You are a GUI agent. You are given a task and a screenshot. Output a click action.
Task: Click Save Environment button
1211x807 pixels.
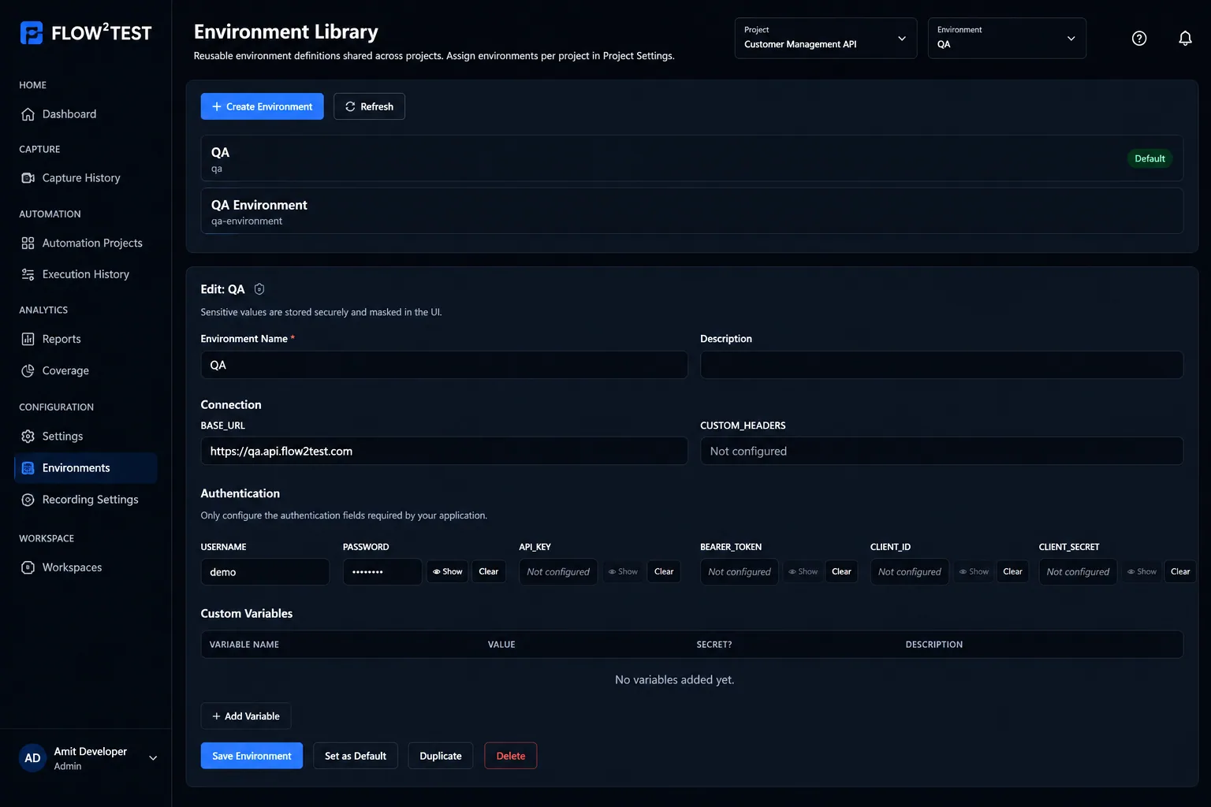pyautogui.click(x=252, y=756)
